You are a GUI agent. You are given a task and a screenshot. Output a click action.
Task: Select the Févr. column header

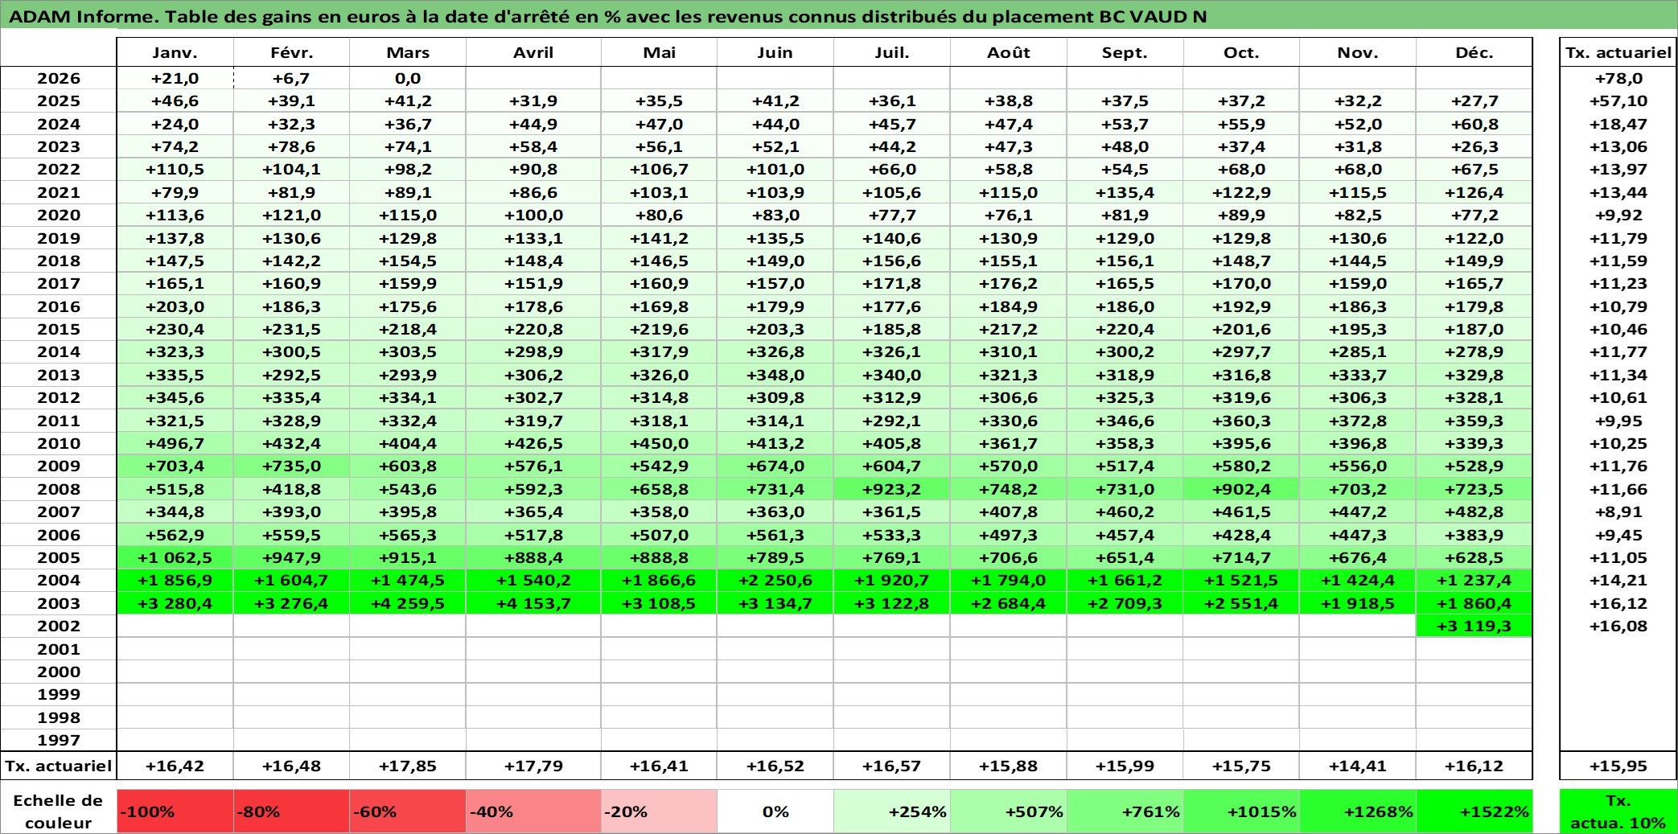tap(291, 52)
